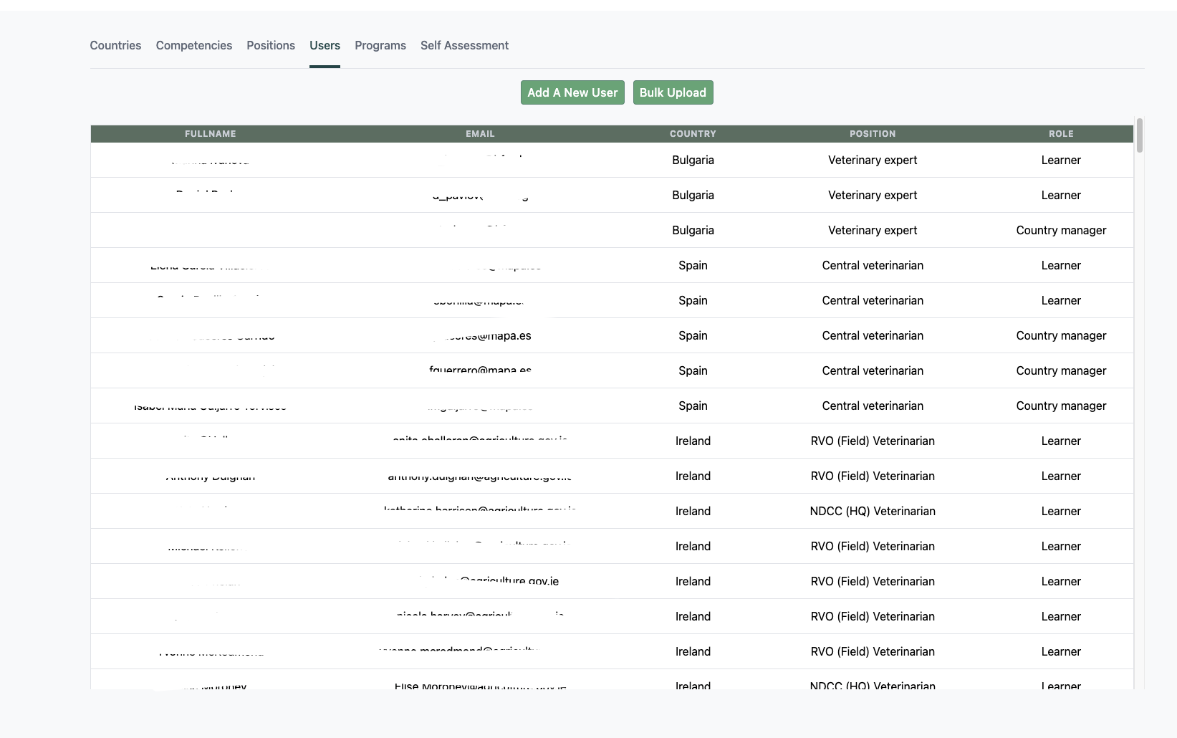Select 'Central veterinarian' in the fguerrero row
Screen dimensions: 1177x738
pos(873,370)
